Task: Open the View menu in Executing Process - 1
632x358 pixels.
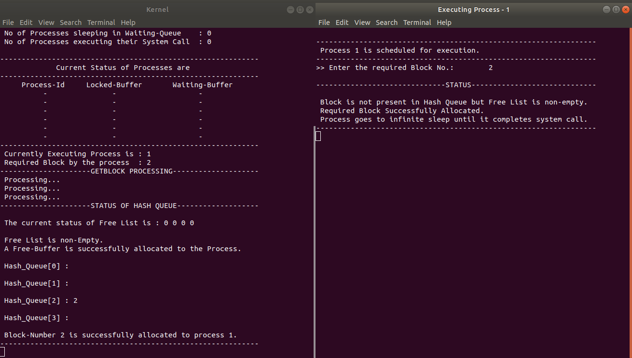Action: click(x=362, y=22)
